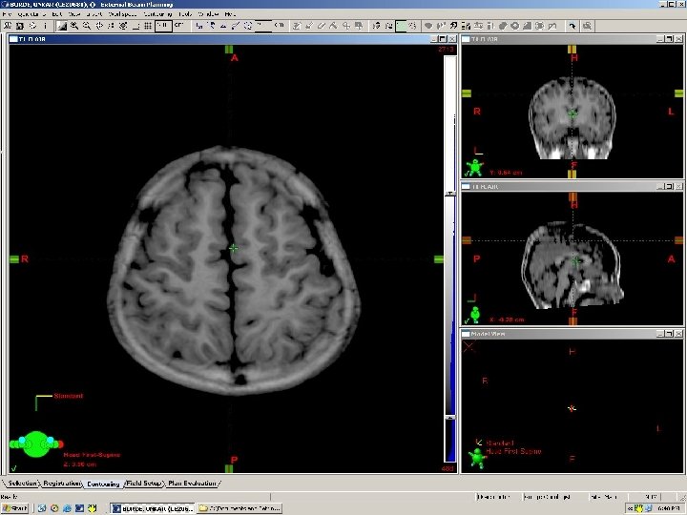The image size is (687, 515).
Task: Select the Zoom In magnifier tool
Action: pyautogui.click(x=73, y=27)
